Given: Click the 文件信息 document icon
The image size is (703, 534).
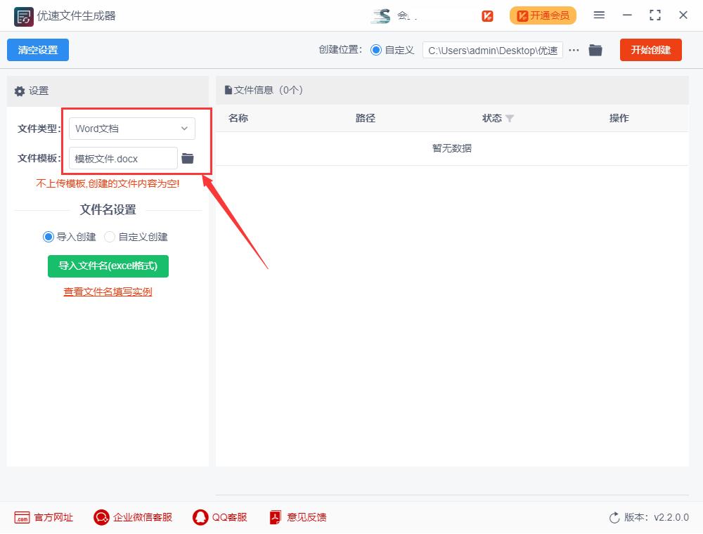Looking at the screenshot, I should (x=229, y=89).
